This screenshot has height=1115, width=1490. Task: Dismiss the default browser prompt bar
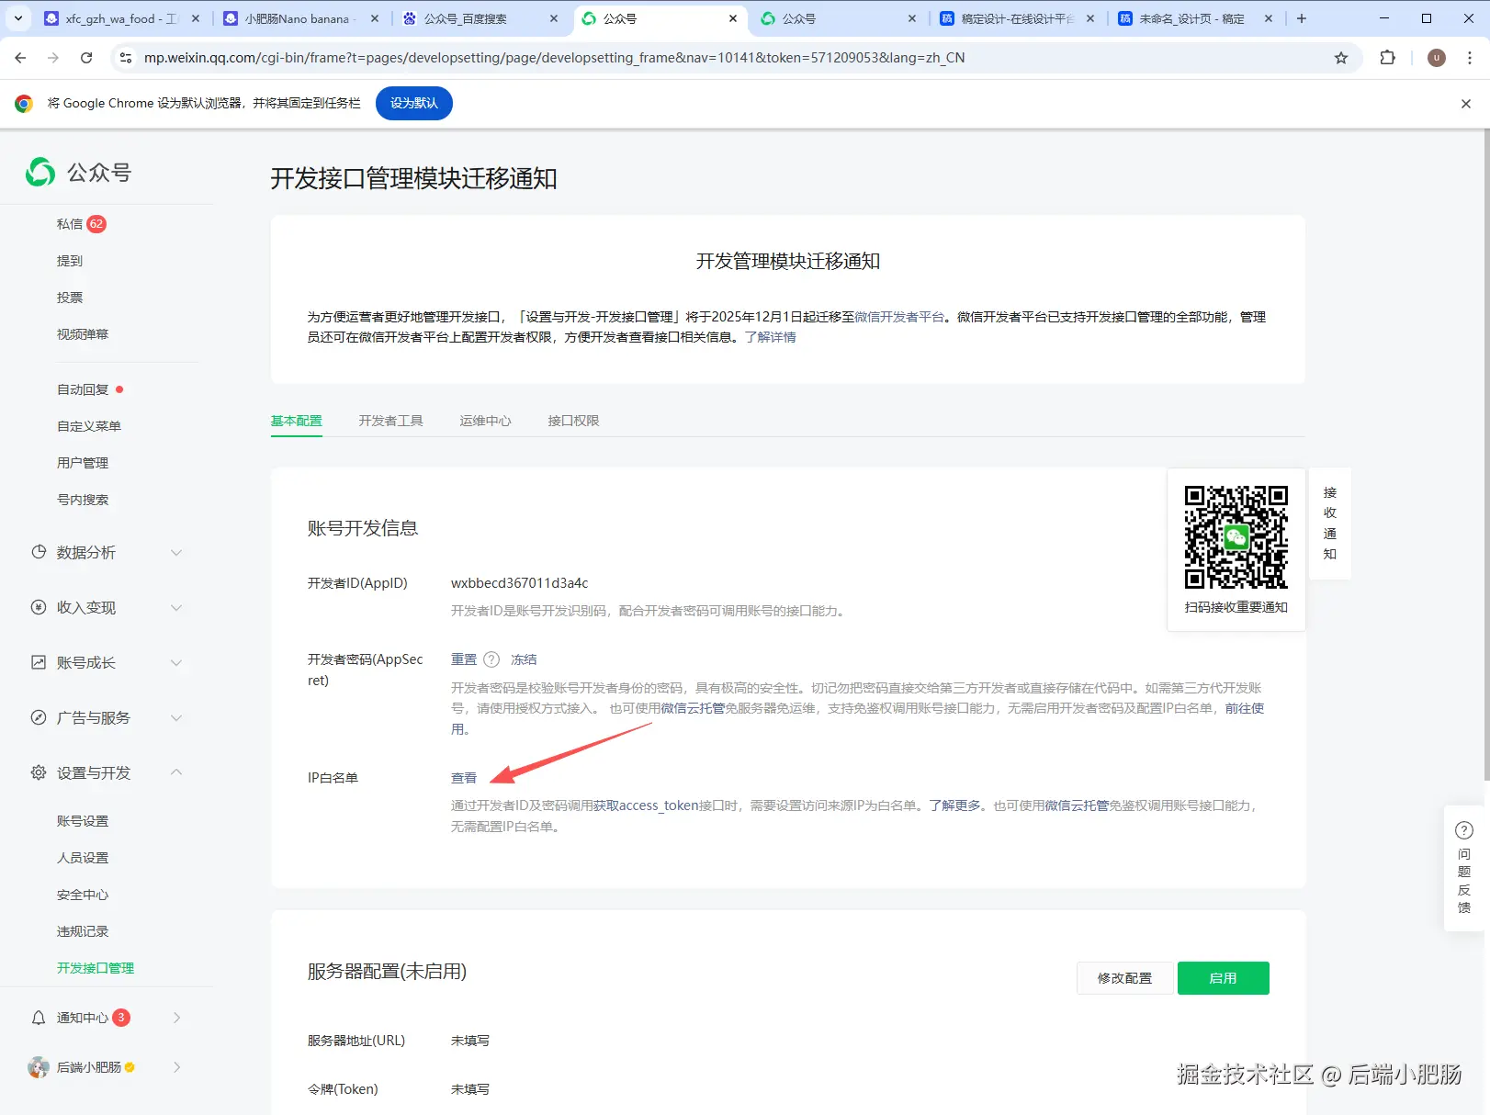click(1466, 104)
